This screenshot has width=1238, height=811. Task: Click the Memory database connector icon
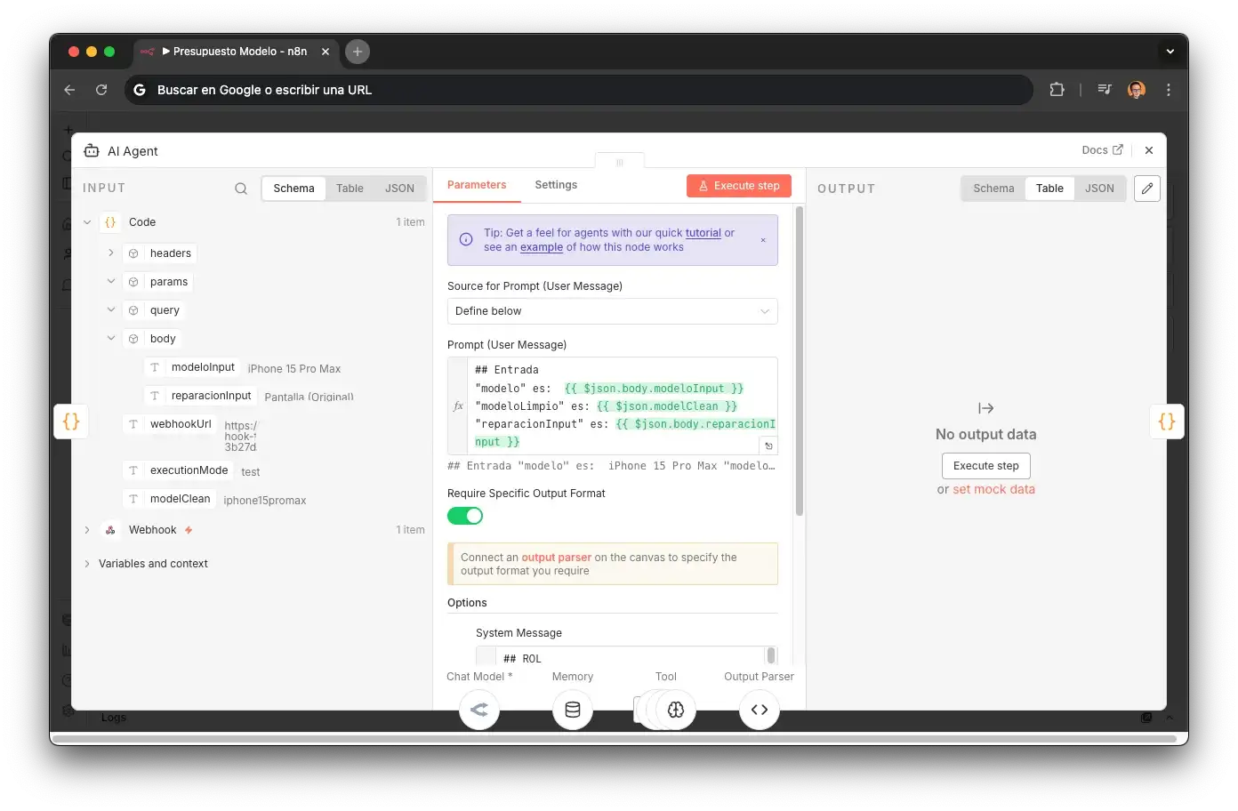pyautogui.click(x=572, y=710)
